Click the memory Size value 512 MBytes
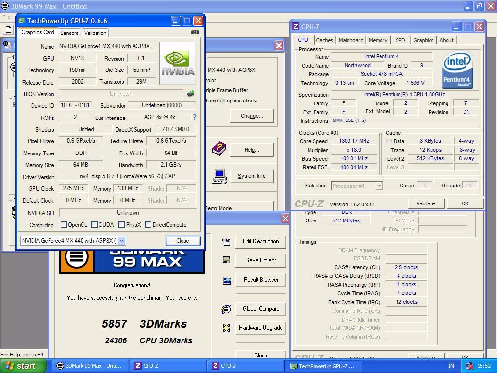Screen dimensions: 497x373 point(346,221)
